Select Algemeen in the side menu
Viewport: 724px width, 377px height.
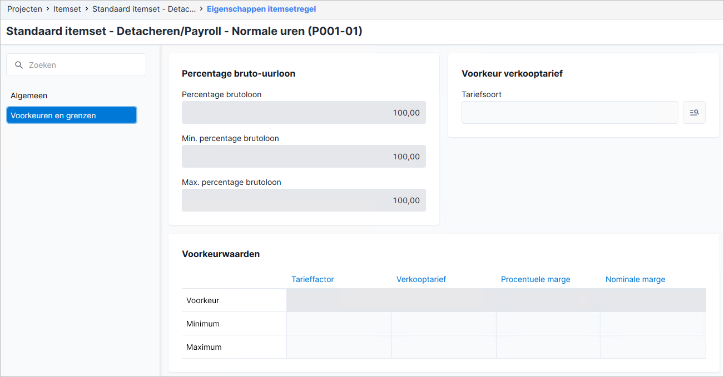29,95
